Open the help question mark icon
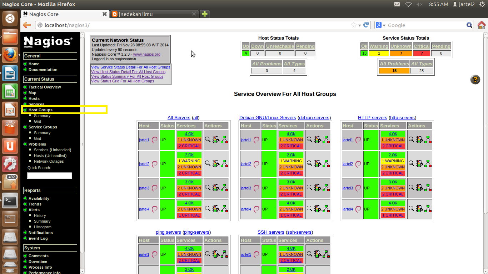Image resolution: width=488 pixels, height=274 pixels. 475,80
